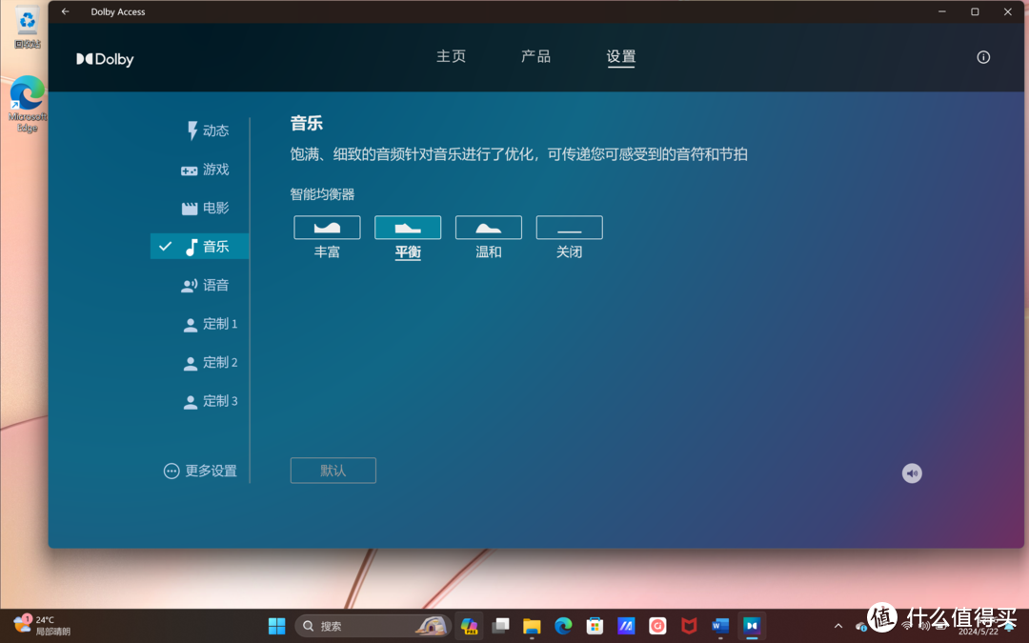Select the 音乐 profile
The height and width of the screenshot is (643, 1029).
click(199, 246)
